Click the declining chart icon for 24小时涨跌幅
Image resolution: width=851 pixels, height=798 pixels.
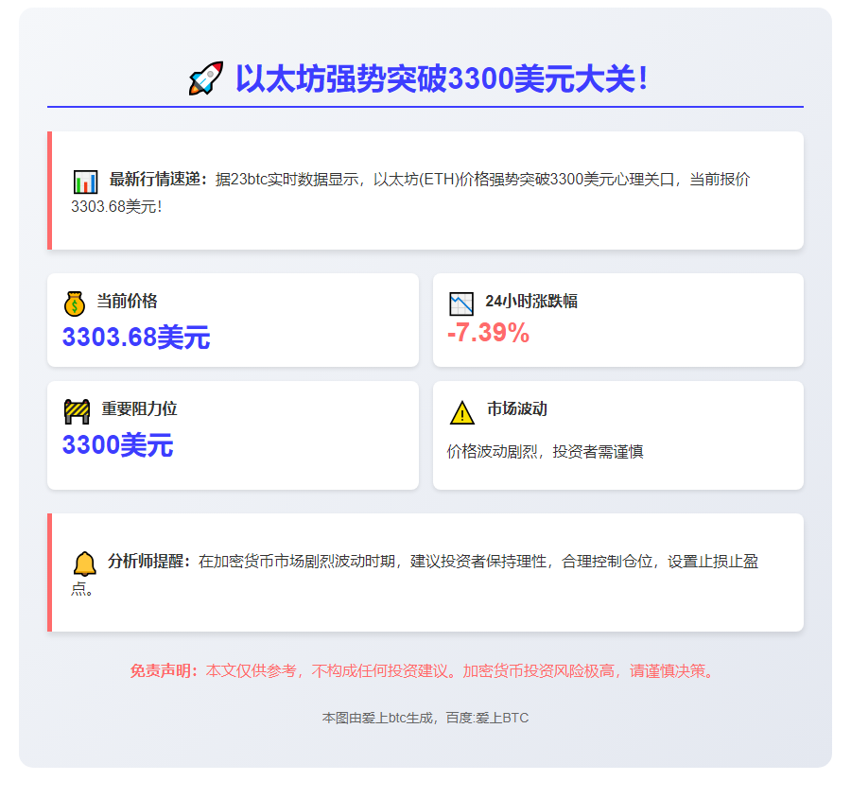pos(460,302)
